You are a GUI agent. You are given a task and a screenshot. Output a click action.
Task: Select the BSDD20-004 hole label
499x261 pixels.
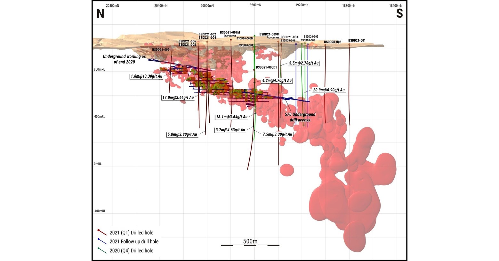click(245, 45)
